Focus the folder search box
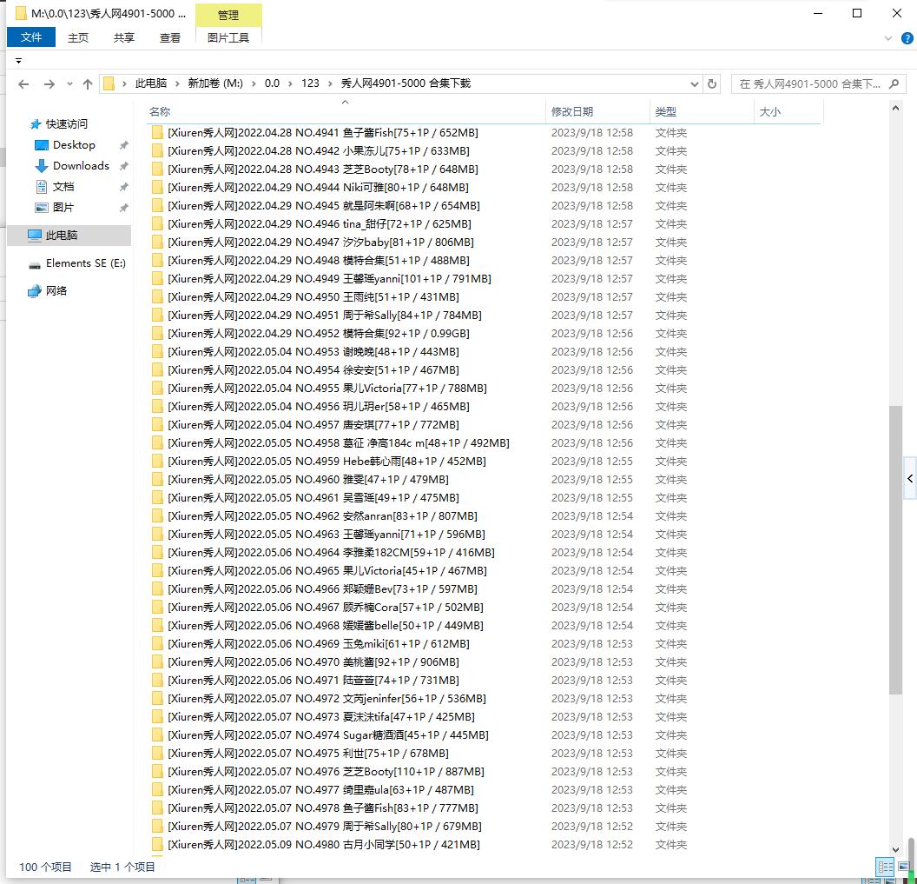Screen dimensions: 917x884 pyautogui.click(x=818, y=83)
